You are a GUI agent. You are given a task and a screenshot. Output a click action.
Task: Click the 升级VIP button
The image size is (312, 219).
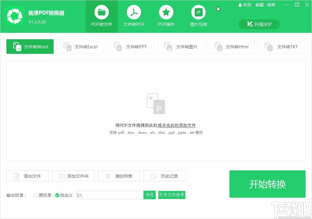pyautogui.click(x=259, y=24)
